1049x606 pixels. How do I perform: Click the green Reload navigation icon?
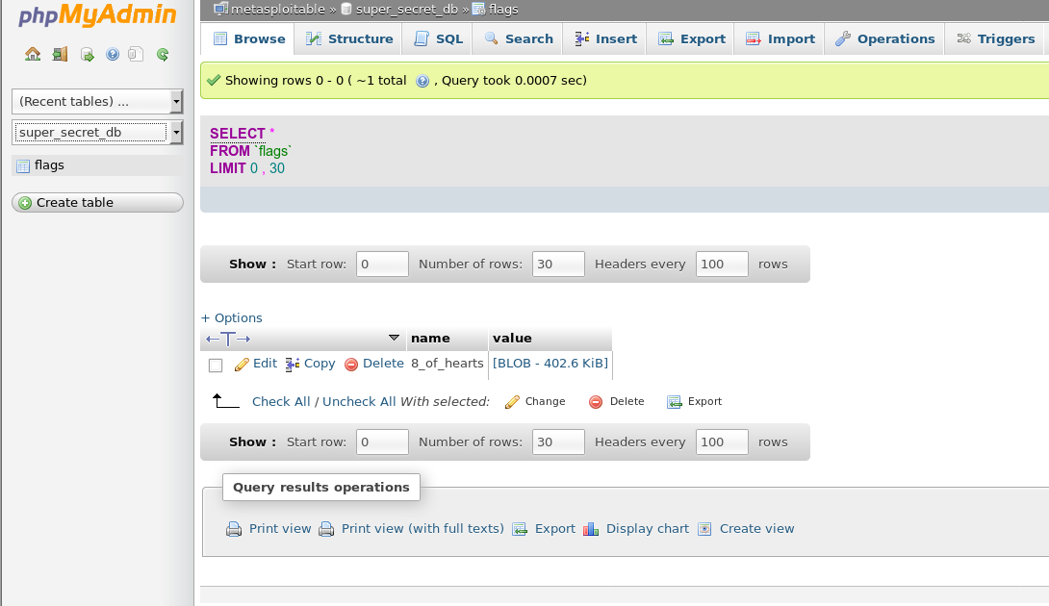[162, 54]
